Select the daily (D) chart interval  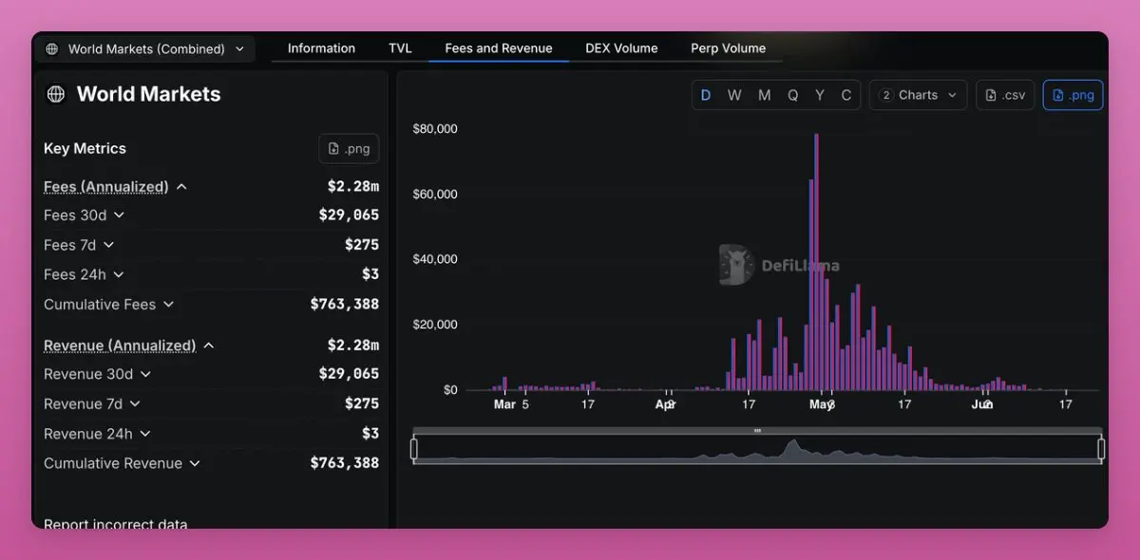pos(706,95)
